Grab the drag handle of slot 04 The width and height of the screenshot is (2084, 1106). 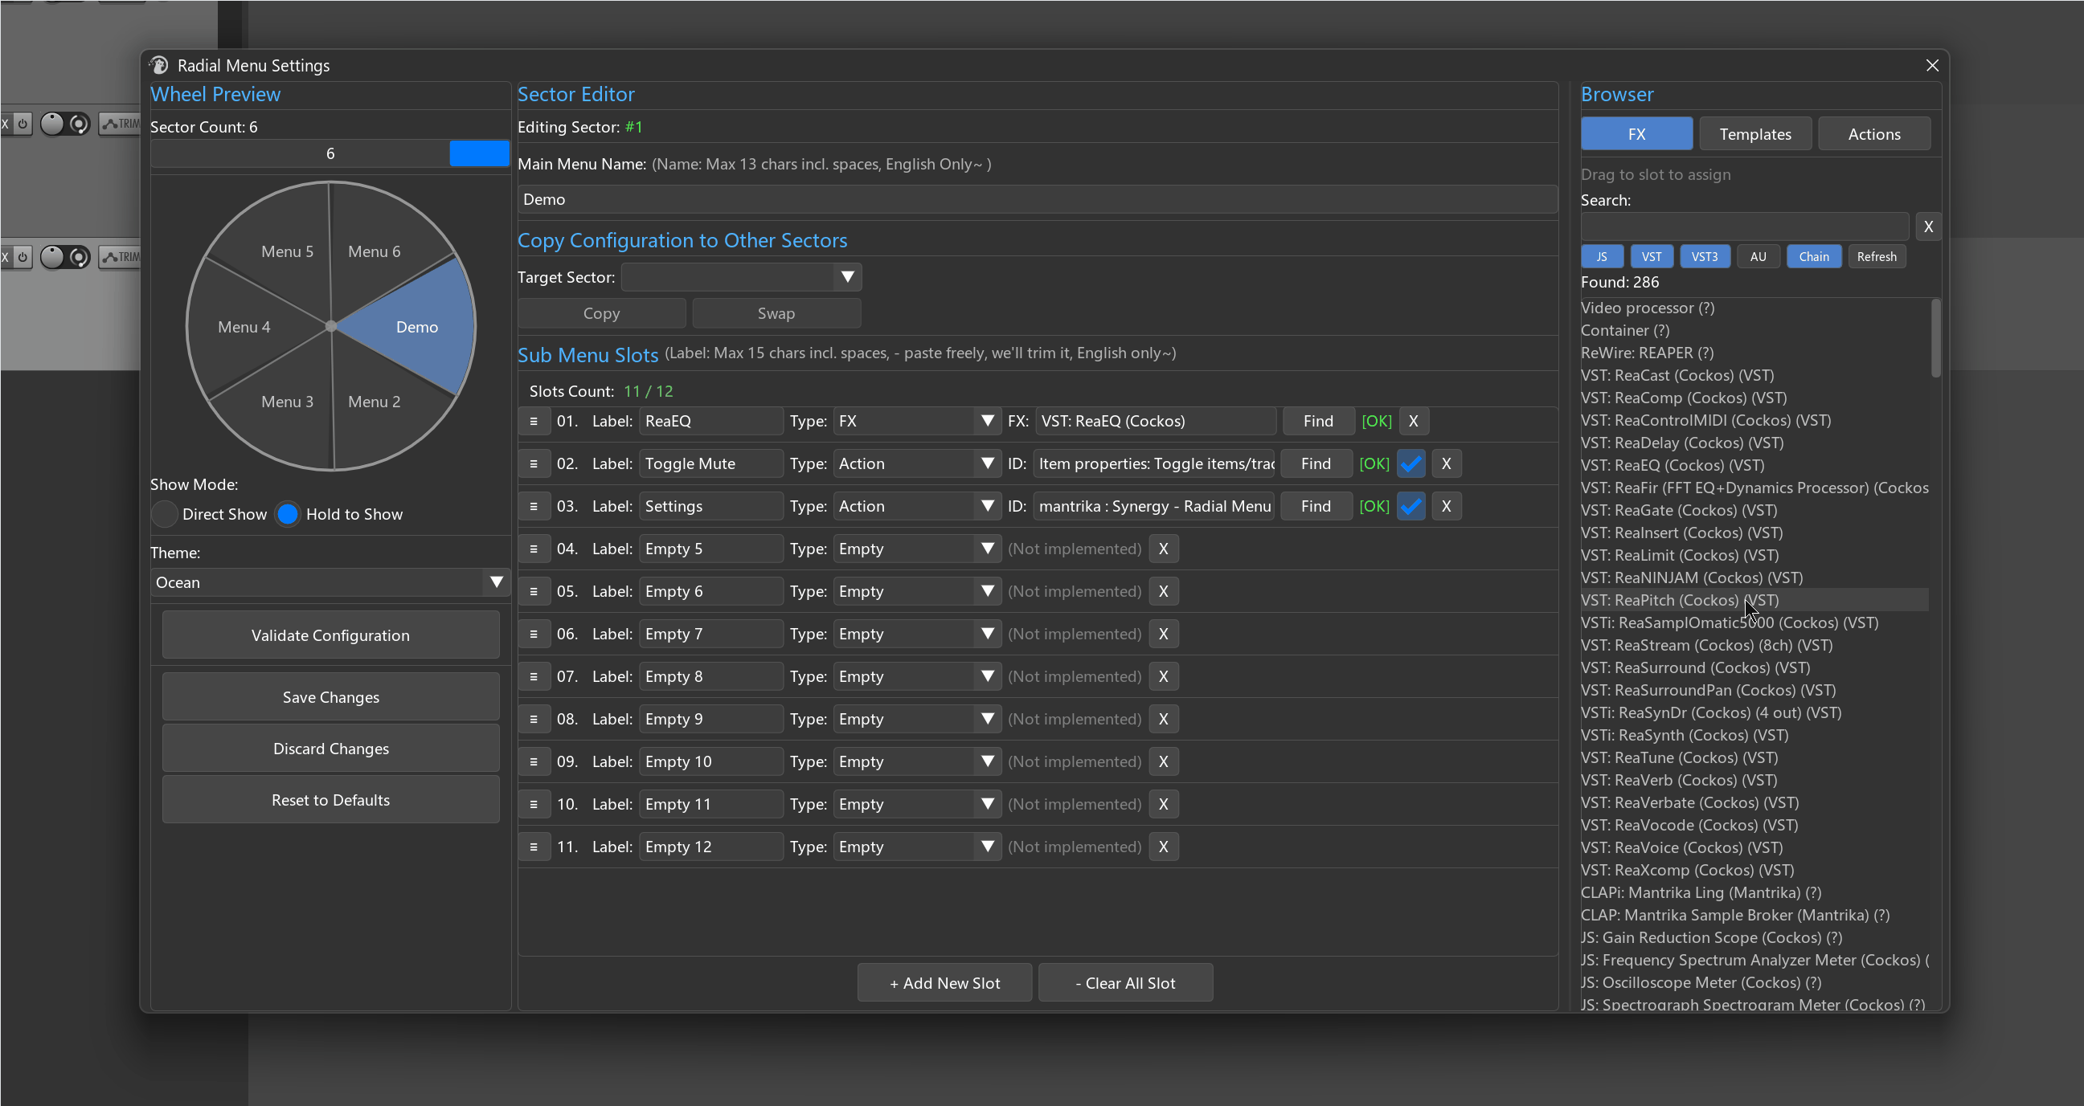point(533,549)
